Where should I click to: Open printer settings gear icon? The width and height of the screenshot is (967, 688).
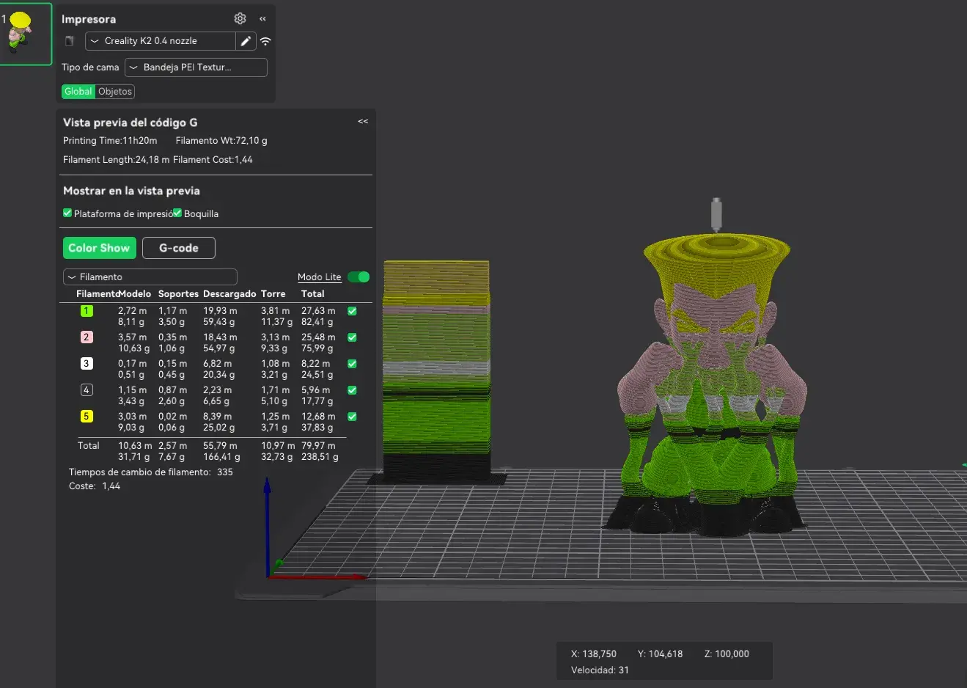(x=240, y=18)
